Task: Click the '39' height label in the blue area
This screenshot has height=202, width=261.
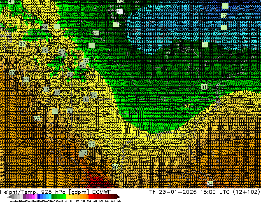Action: pyautogui.click(x=224, y=16)
